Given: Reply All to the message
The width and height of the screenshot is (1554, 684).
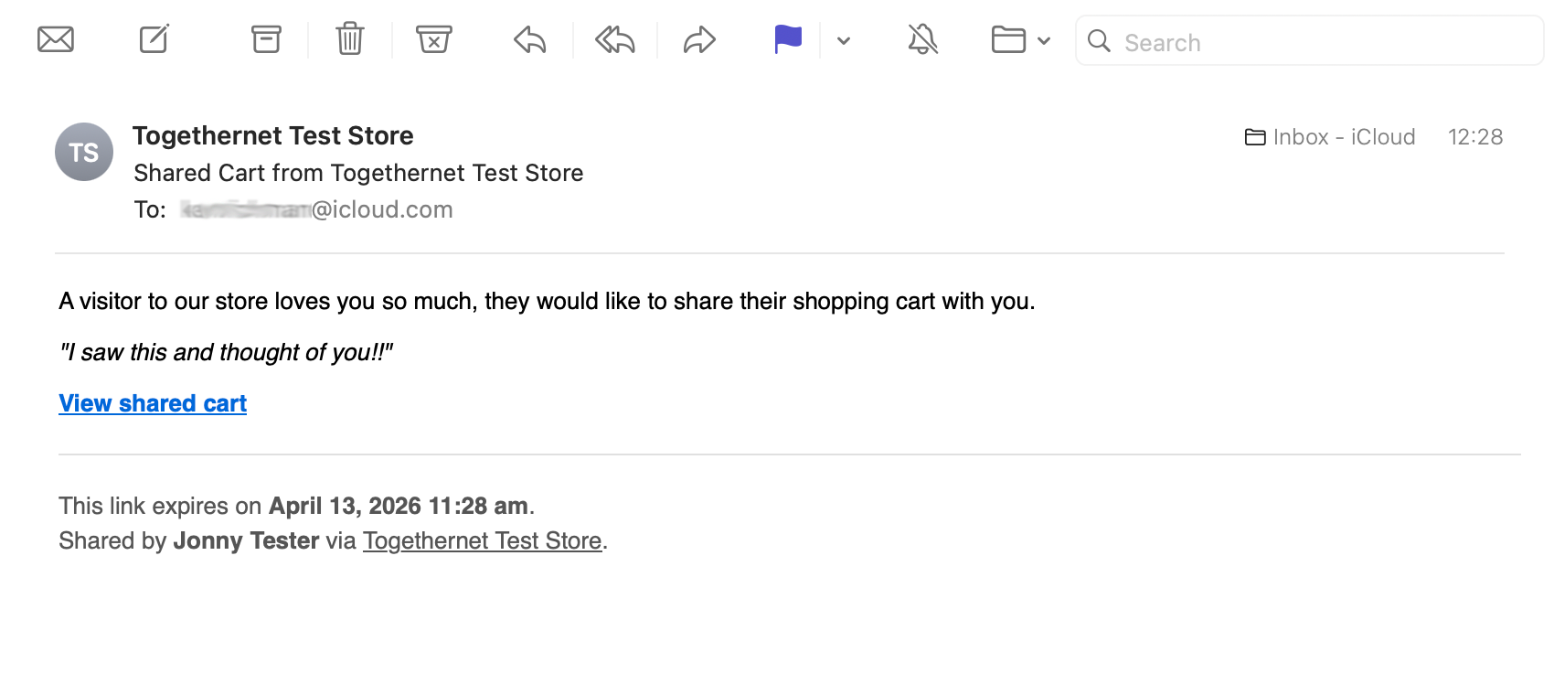Looking at the screenshot, I should [615, 40].
